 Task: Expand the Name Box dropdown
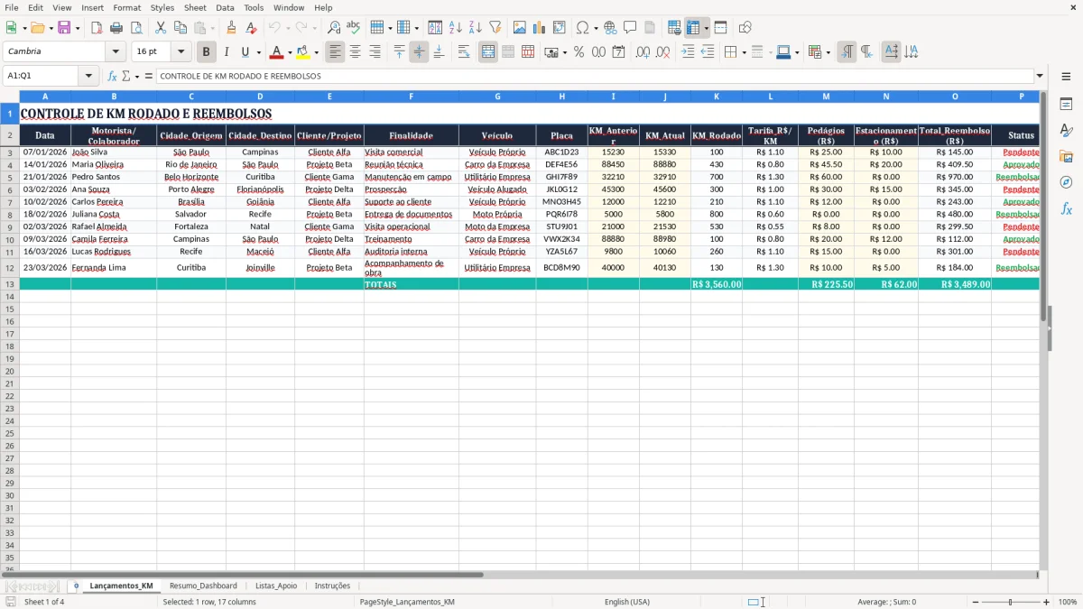click(x=87, y=77)
